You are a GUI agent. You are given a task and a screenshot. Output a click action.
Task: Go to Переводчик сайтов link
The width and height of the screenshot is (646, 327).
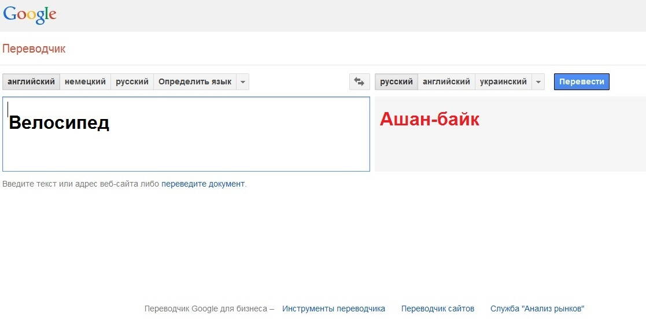[437, 309]
